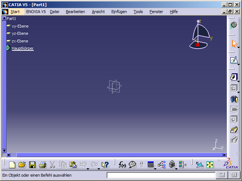
Task: Click the left status bar icon beside input field
Action: click(222, 175)
